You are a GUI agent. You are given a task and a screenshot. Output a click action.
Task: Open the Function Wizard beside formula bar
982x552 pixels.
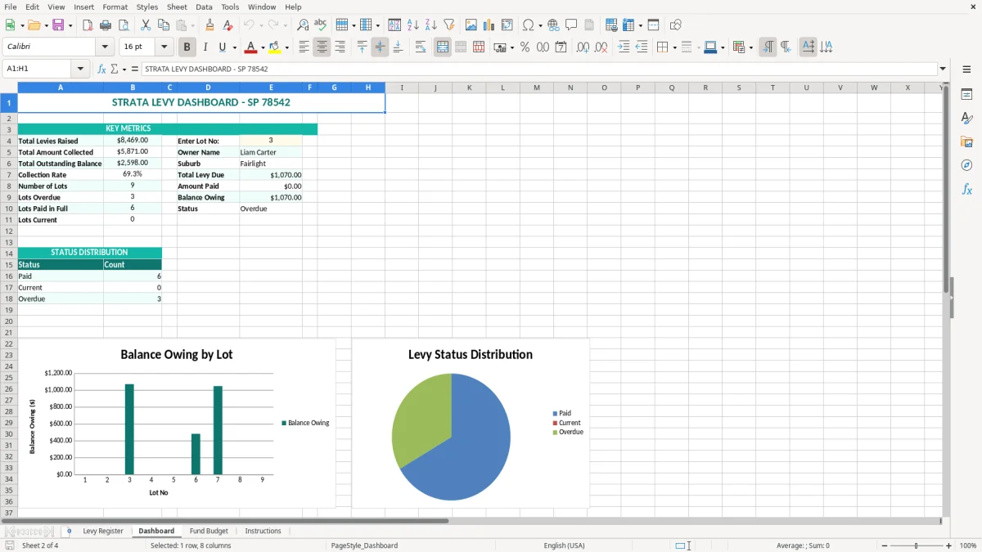(101, 70)
